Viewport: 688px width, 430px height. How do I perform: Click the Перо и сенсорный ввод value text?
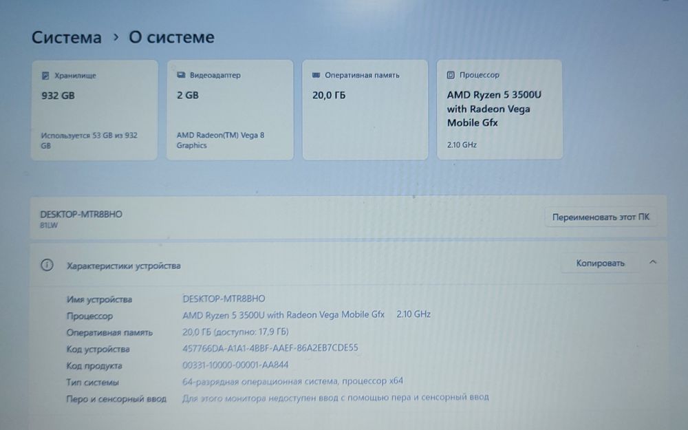[336, 398]
